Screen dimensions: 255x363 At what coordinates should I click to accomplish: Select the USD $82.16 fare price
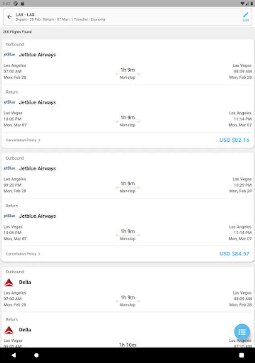234,140
